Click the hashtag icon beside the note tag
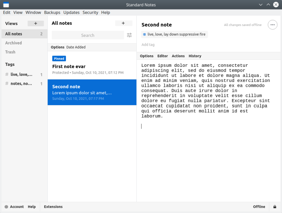This screenshot has width=282, height=213. [x=144, y=34]
